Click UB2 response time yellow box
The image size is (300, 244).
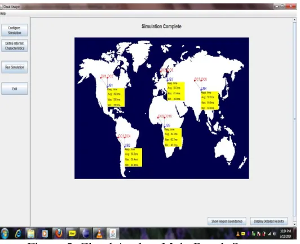tap(133, 157)
